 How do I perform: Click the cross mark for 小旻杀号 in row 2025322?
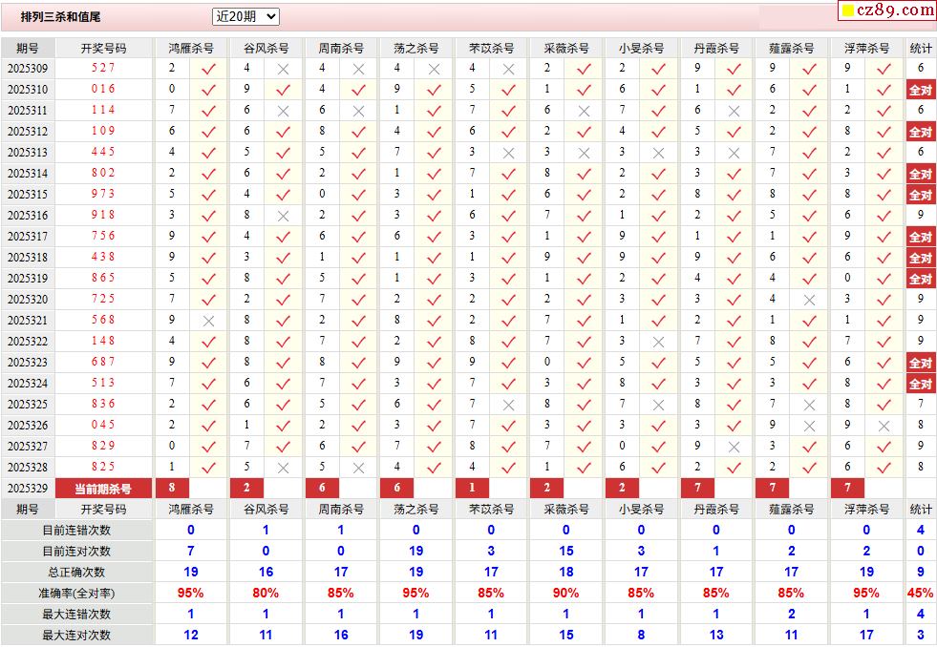pyautogui.click(x=658, y=343)
